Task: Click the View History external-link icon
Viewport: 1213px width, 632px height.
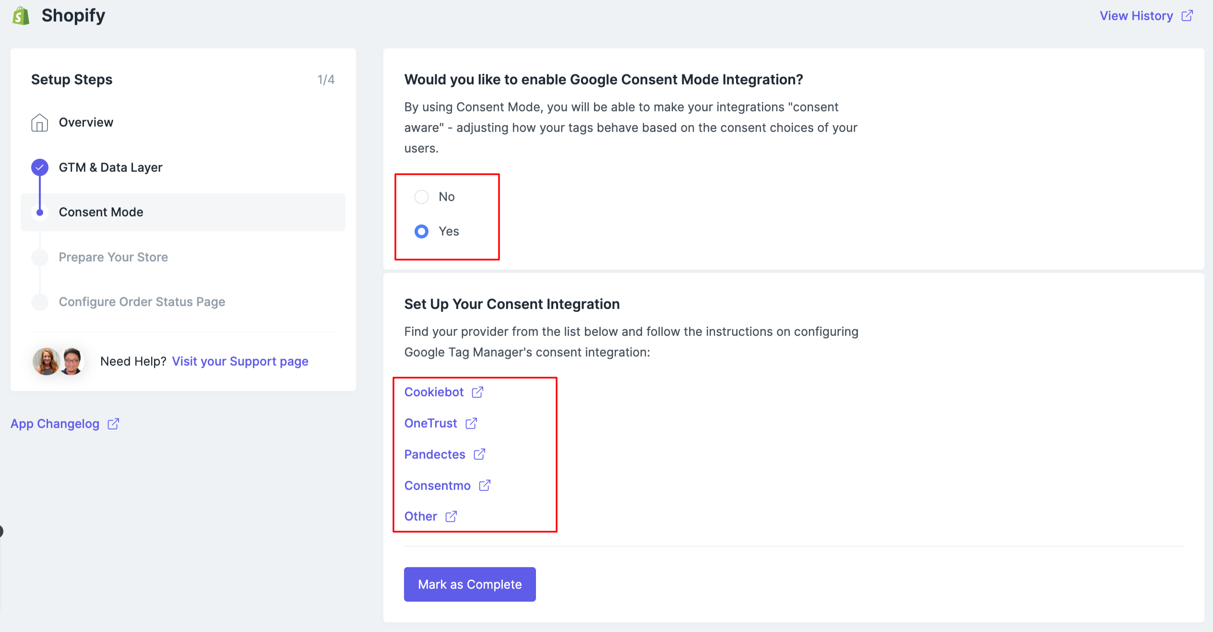Action: point(1187,16)
